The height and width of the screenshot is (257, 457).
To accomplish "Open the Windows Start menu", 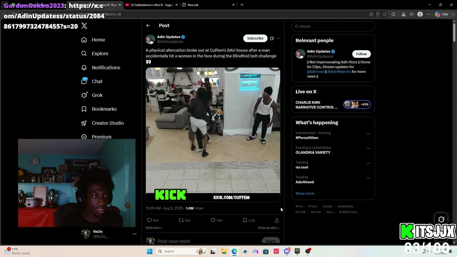I will pos(150,251).
